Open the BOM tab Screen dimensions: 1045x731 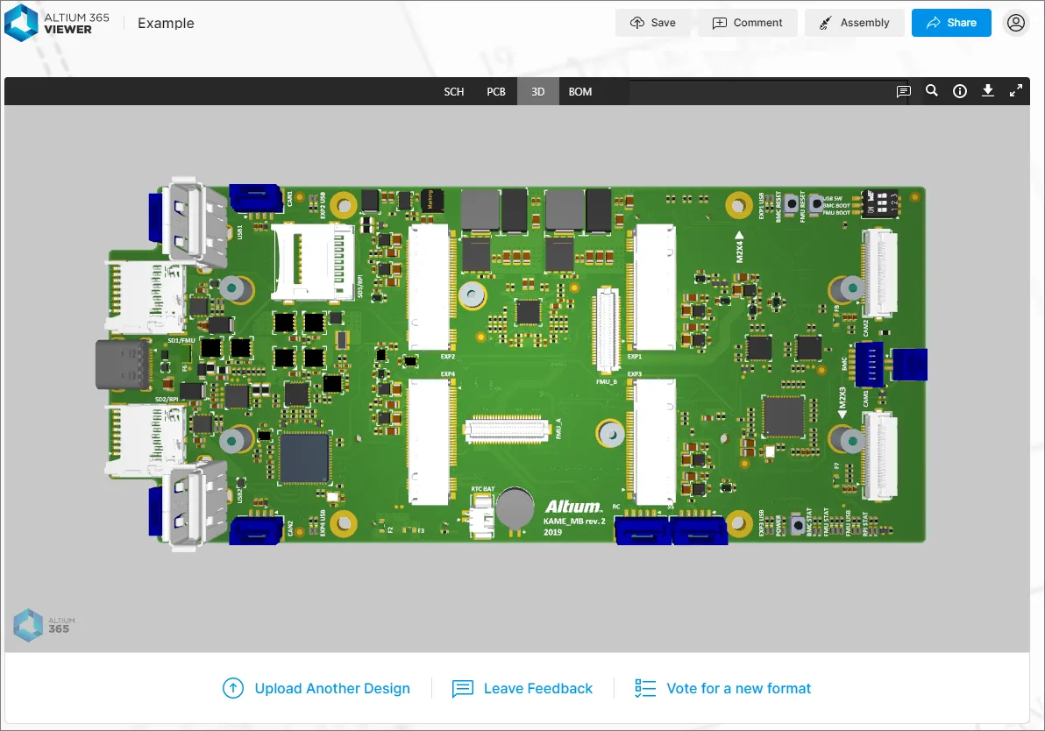[580, 91]
